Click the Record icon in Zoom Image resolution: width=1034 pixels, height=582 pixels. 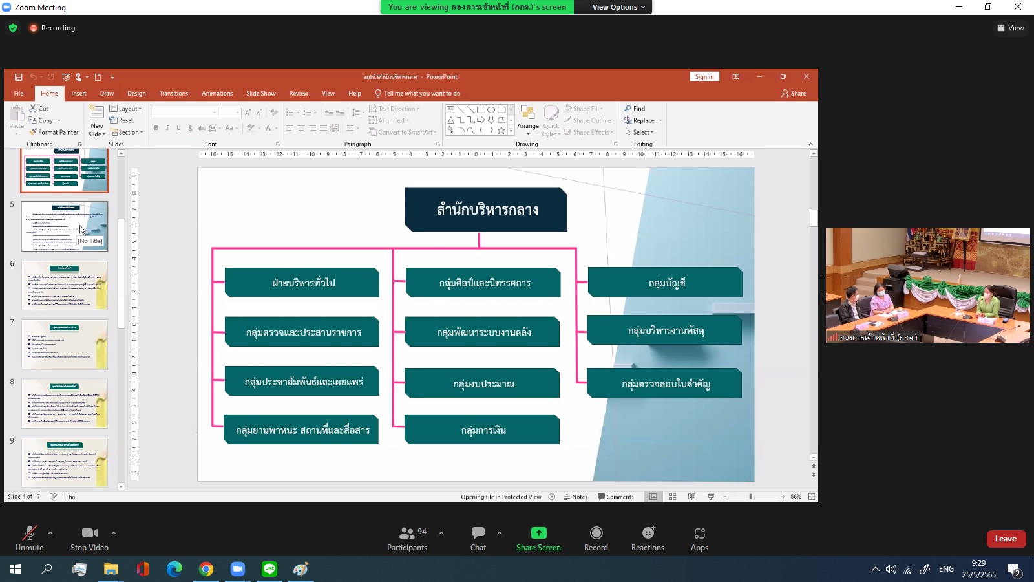[596, 533]
